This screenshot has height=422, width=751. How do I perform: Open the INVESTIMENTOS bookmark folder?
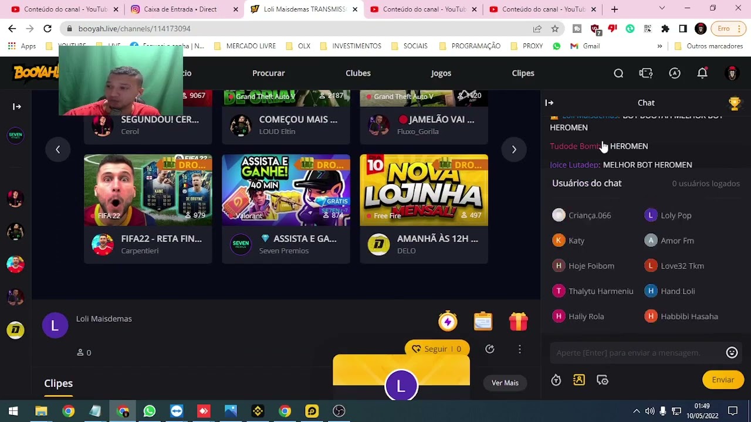click(x=351, y=46)
